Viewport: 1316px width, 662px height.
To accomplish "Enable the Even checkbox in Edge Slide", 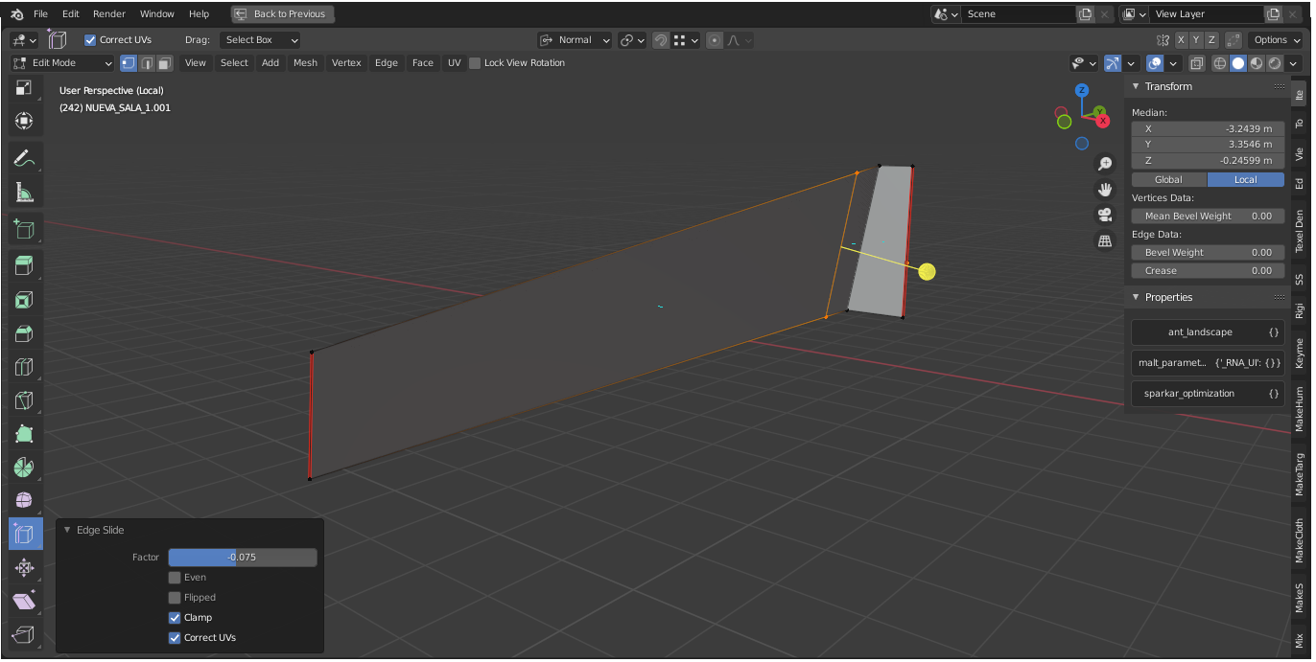I will pos(175,578).
